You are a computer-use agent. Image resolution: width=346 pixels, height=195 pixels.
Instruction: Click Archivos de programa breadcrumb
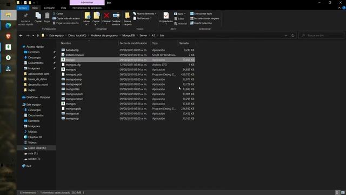[x=104, y=35]
